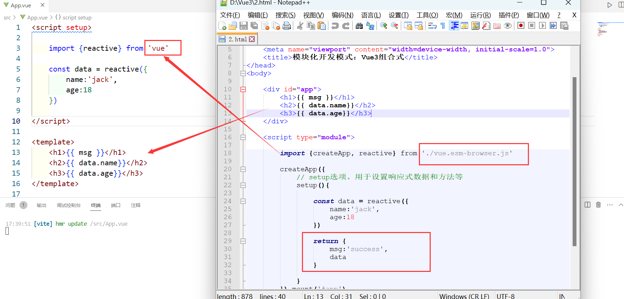
Task: Save the current Notepad++ document
Action: [244, 26]
